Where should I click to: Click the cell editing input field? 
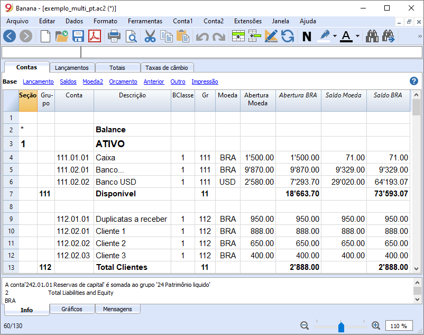pyautogui.click(x=252, y=52)
